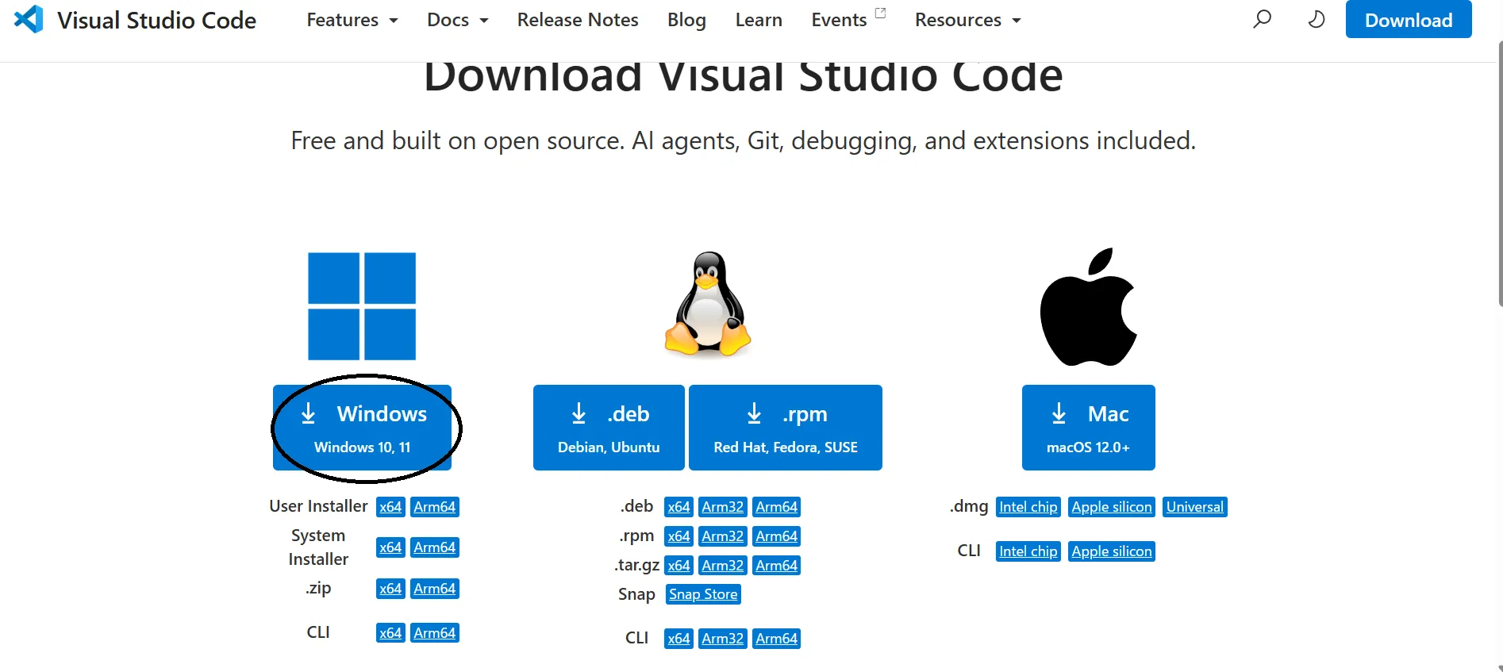Click the 'Download Visual Studio Code' heading
This screenshot has width=1503, height=672.
coord(744,78)
